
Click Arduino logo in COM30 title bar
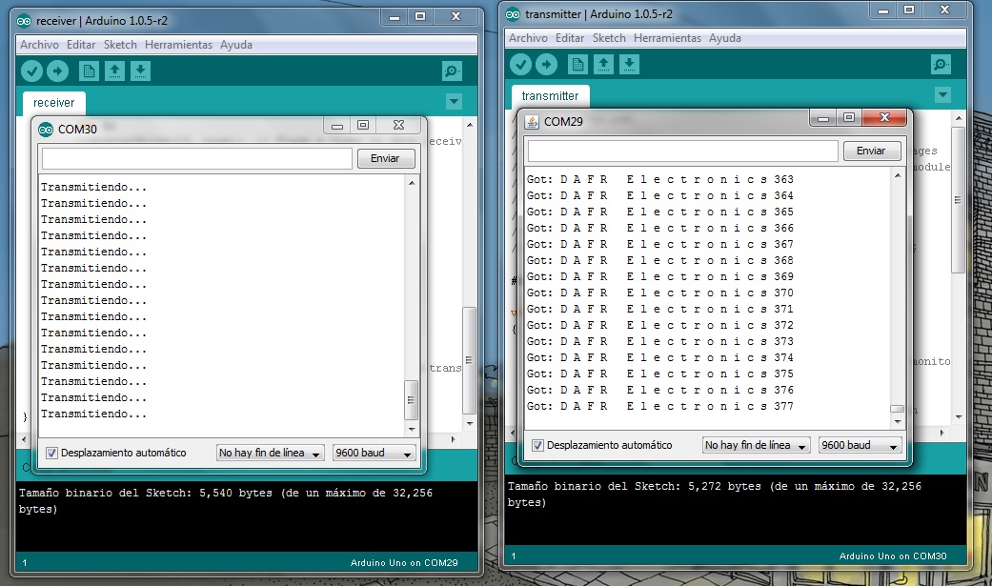[x=46, y=129]
